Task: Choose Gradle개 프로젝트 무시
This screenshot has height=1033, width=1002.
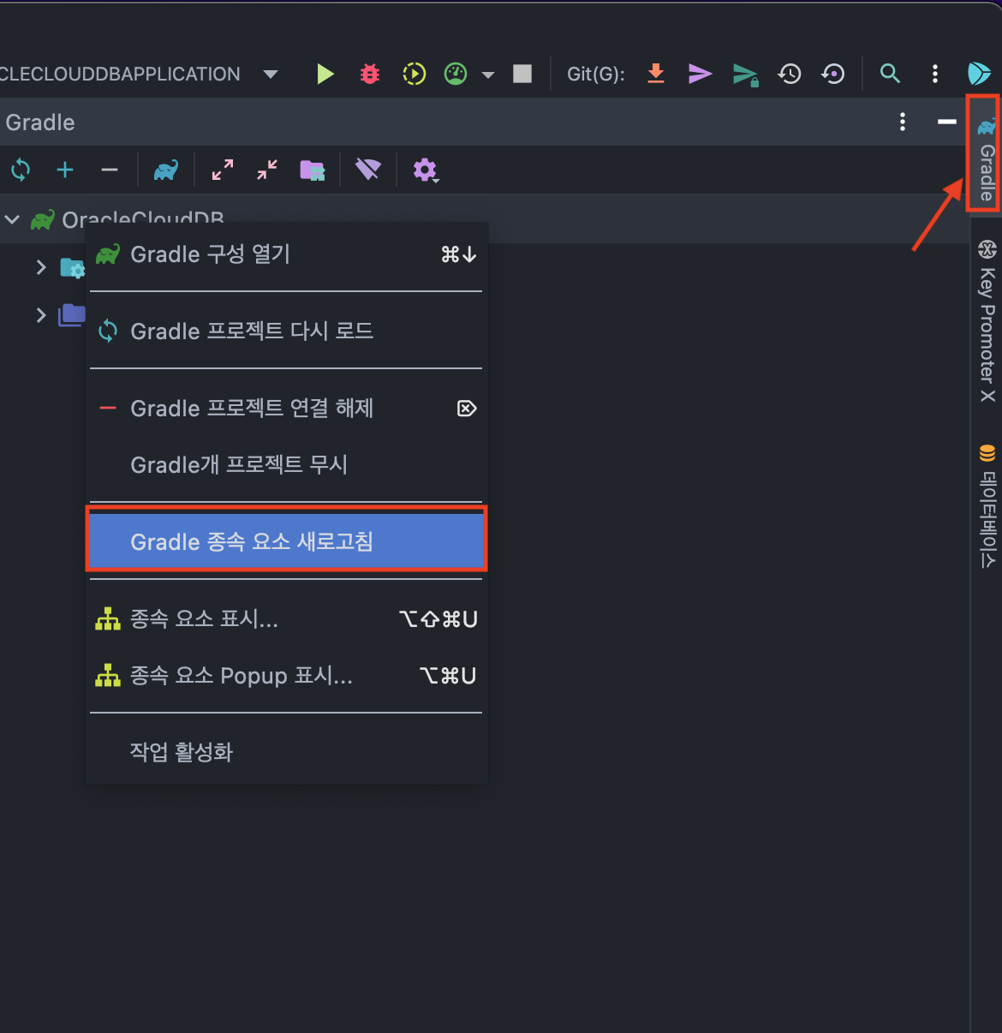Action: pos(287,464)
